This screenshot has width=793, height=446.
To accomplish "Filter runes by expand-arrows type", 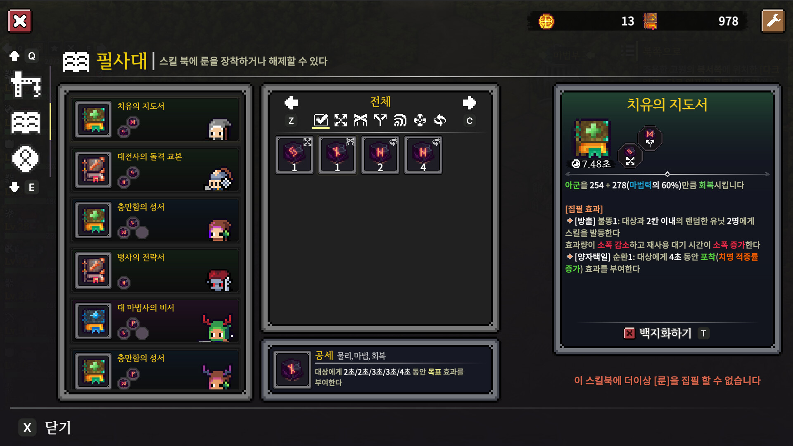I will pos(341,120).
